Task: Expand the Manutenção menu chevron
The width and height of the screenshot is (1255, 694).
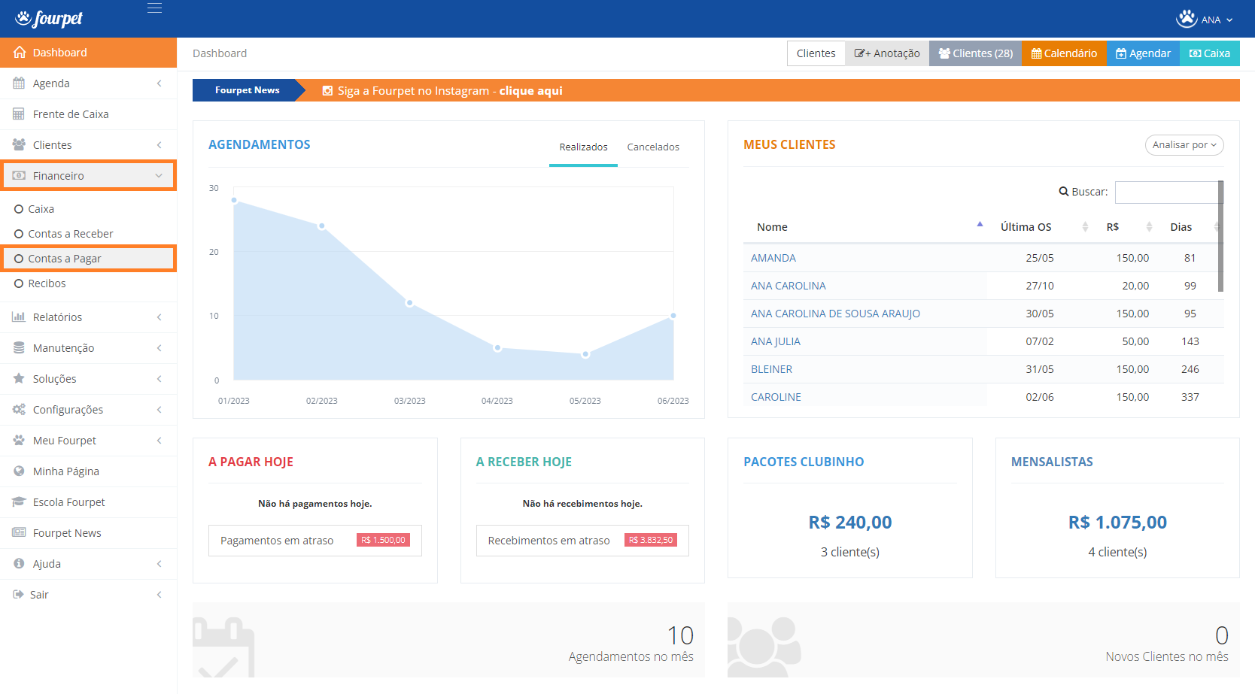Action: coord(160,348)
